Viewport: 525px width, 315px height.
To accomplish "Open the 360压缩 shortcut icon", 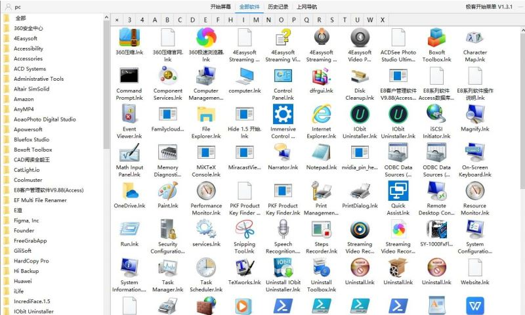I will click(129, 37).
